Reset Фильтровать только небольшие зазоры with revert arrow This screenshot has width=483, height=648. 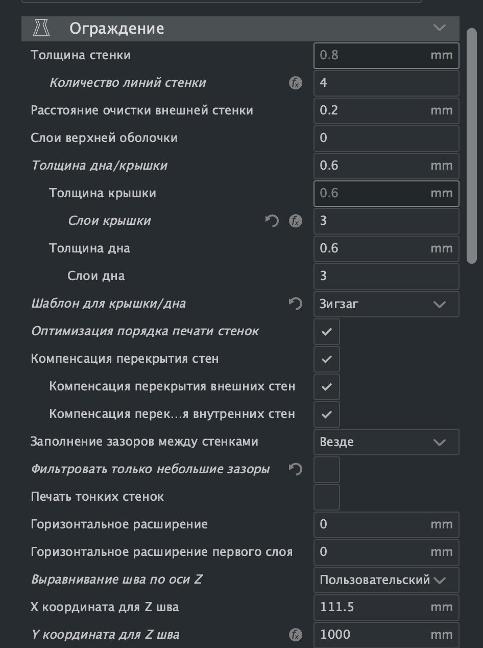coord(295,469)
